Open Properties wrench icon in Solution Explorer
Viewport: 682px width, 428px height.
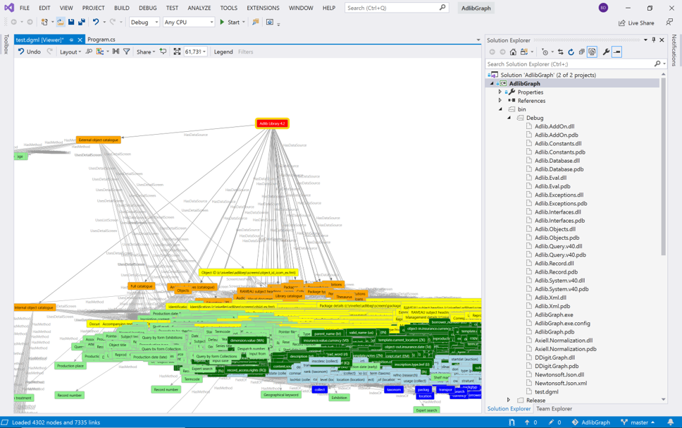point(606,51)
